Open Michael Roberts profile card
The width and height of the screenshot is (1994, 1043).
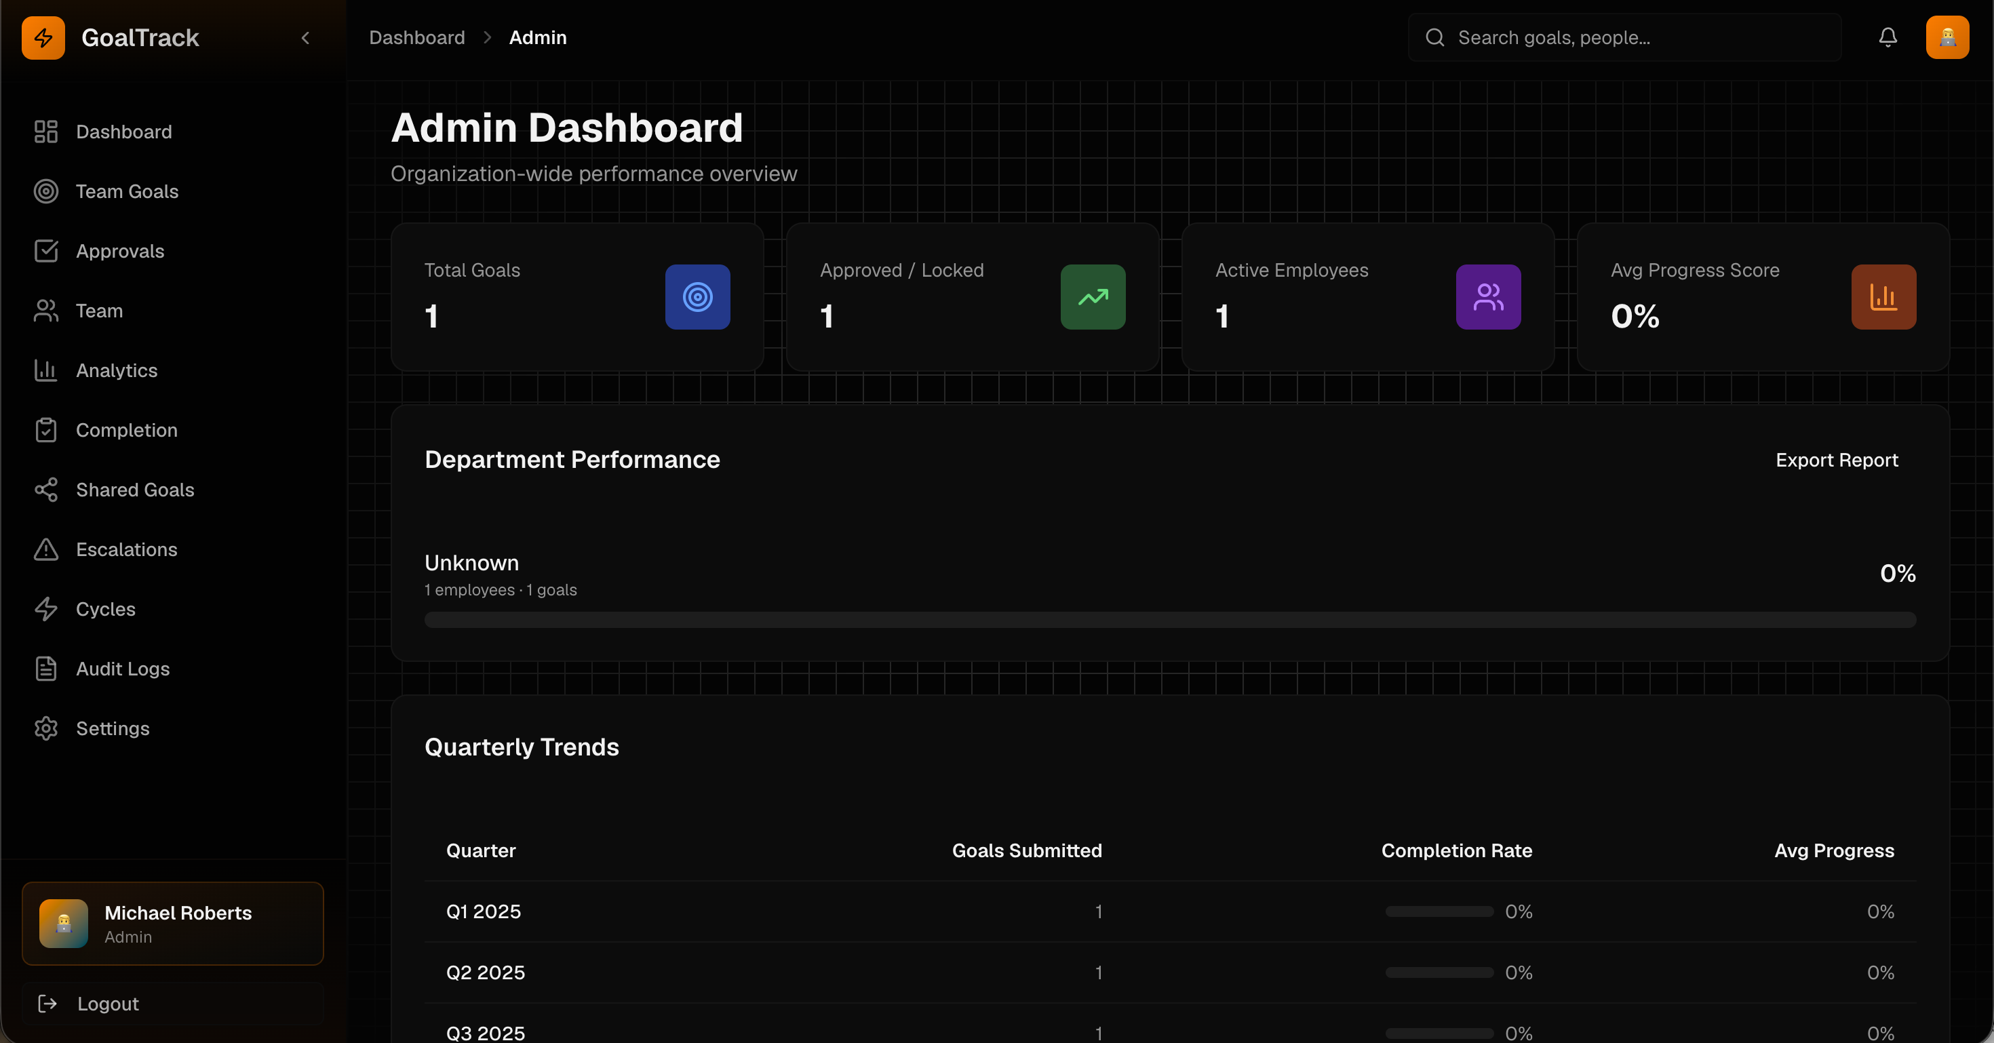point(173,923)
